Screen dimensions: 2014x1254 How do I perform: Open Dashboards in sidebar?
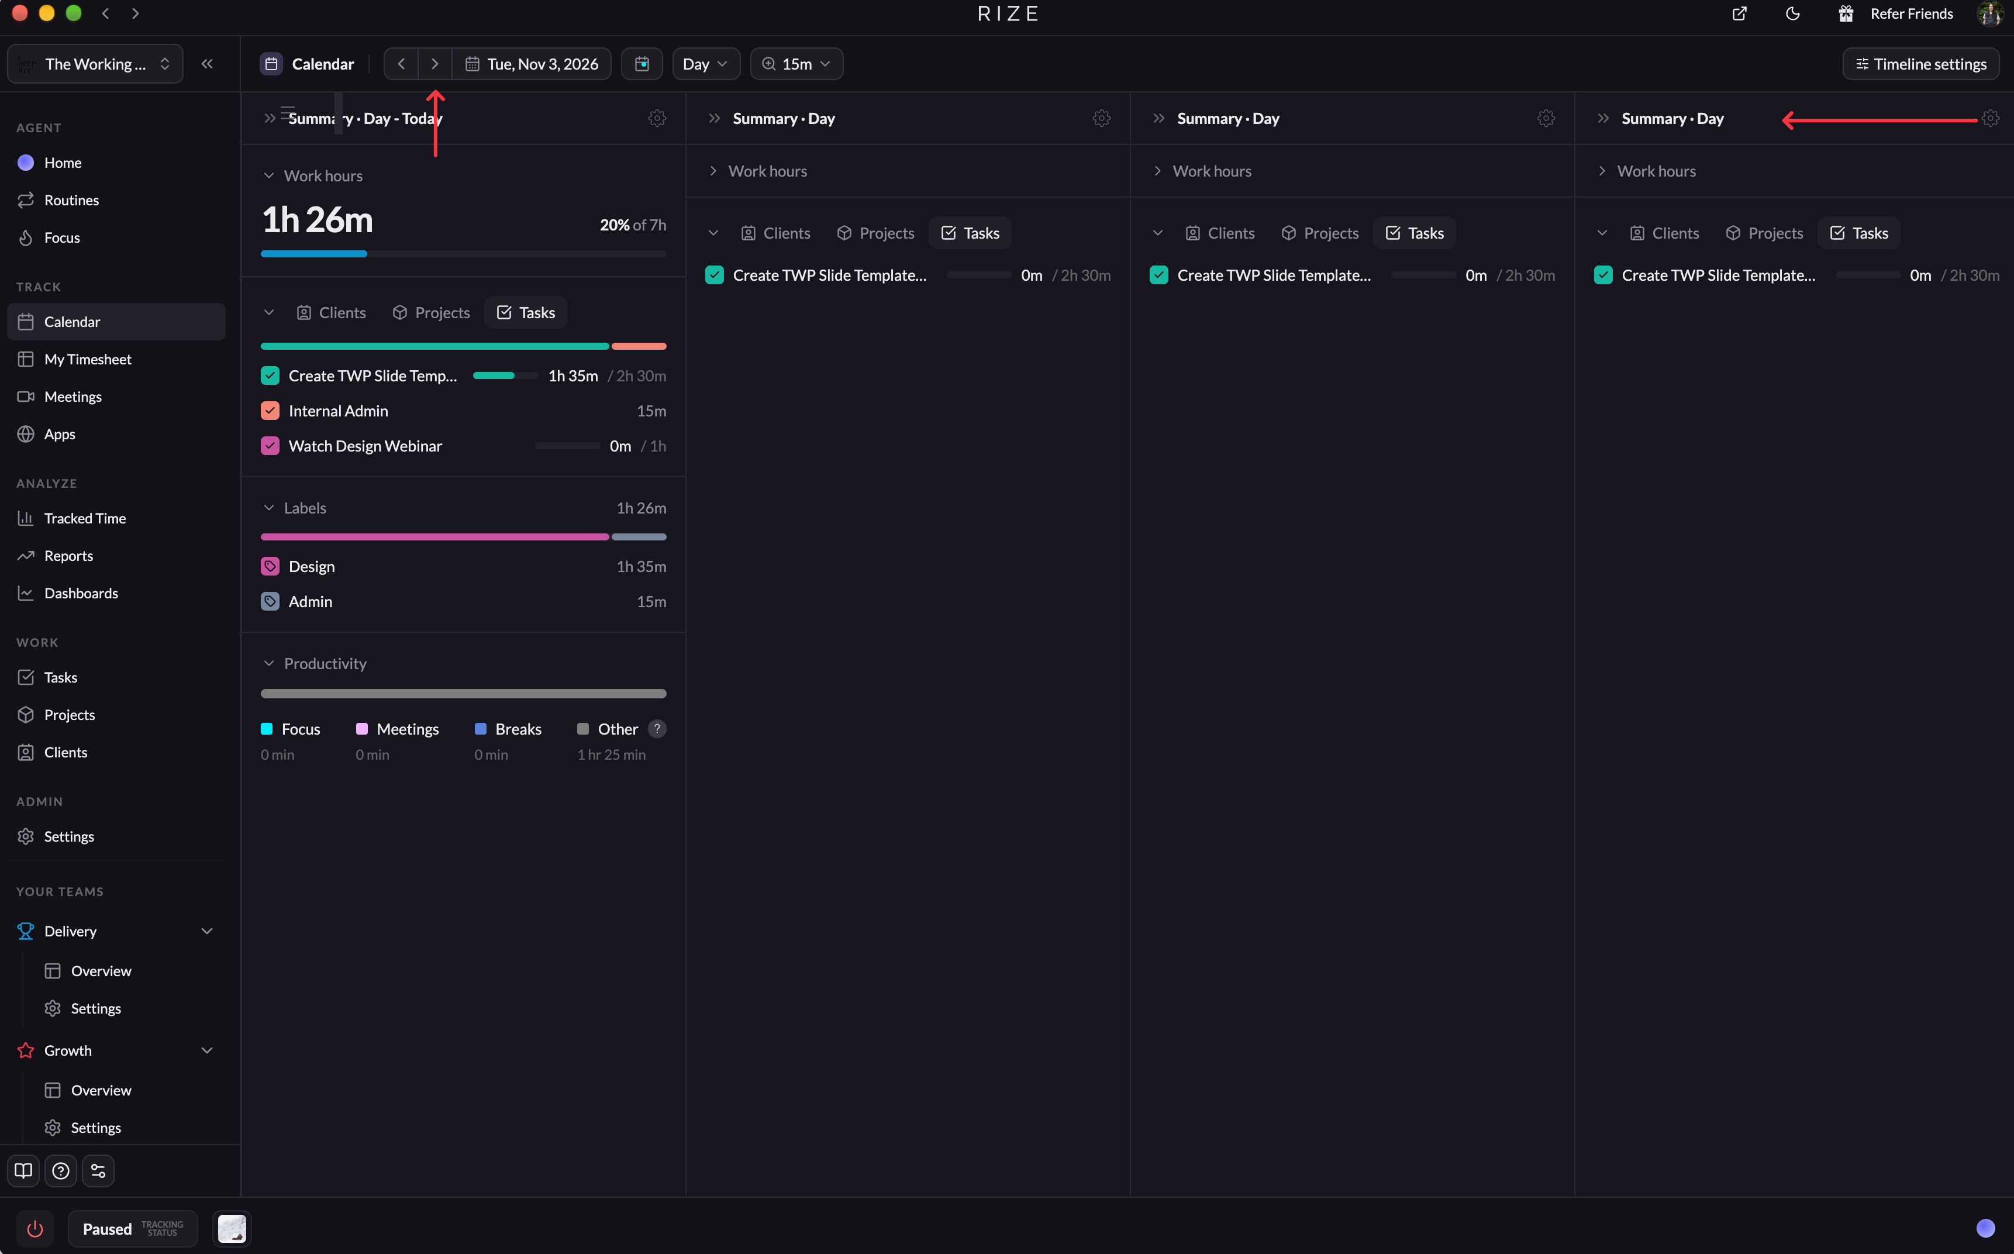116,593
